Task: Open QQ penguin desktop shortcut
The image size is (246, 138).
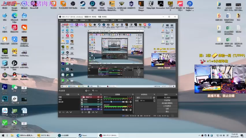Action: click(x=14, y=76)
